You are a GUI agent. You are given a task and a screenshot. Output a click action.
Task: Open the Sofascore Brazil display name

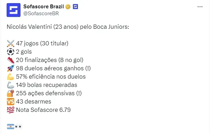coord(43,7)
